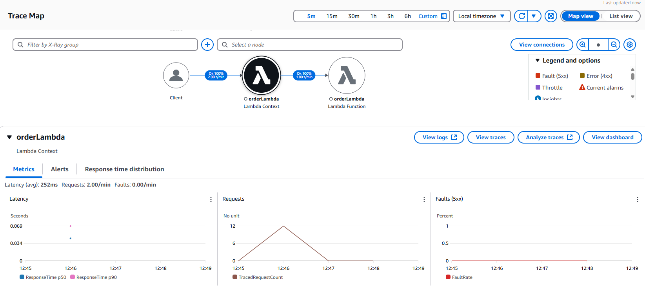
Task: Click the Faults 0.00/min summary value
Action: click(x=144, y=185)
